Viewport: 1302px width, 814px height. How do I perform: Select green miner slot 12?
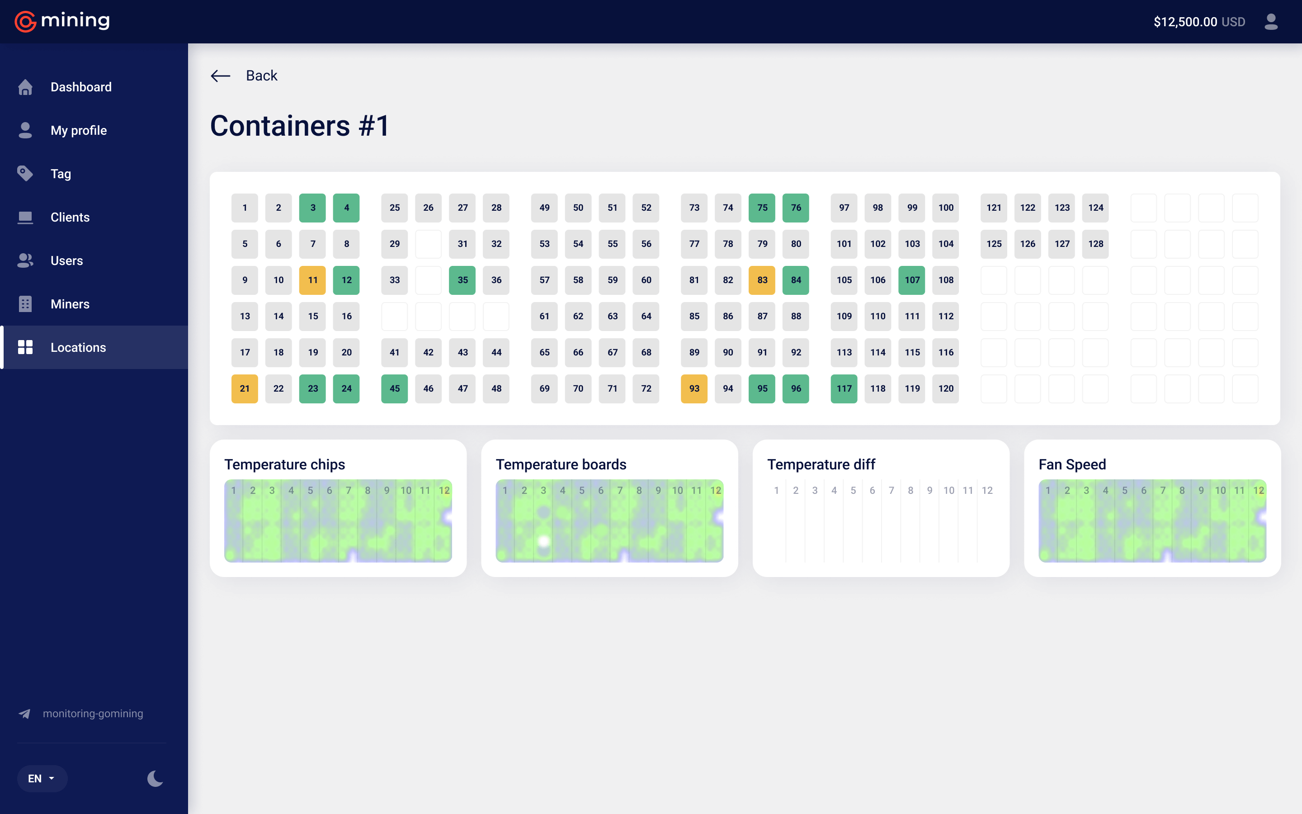click(x=346, y=280)
